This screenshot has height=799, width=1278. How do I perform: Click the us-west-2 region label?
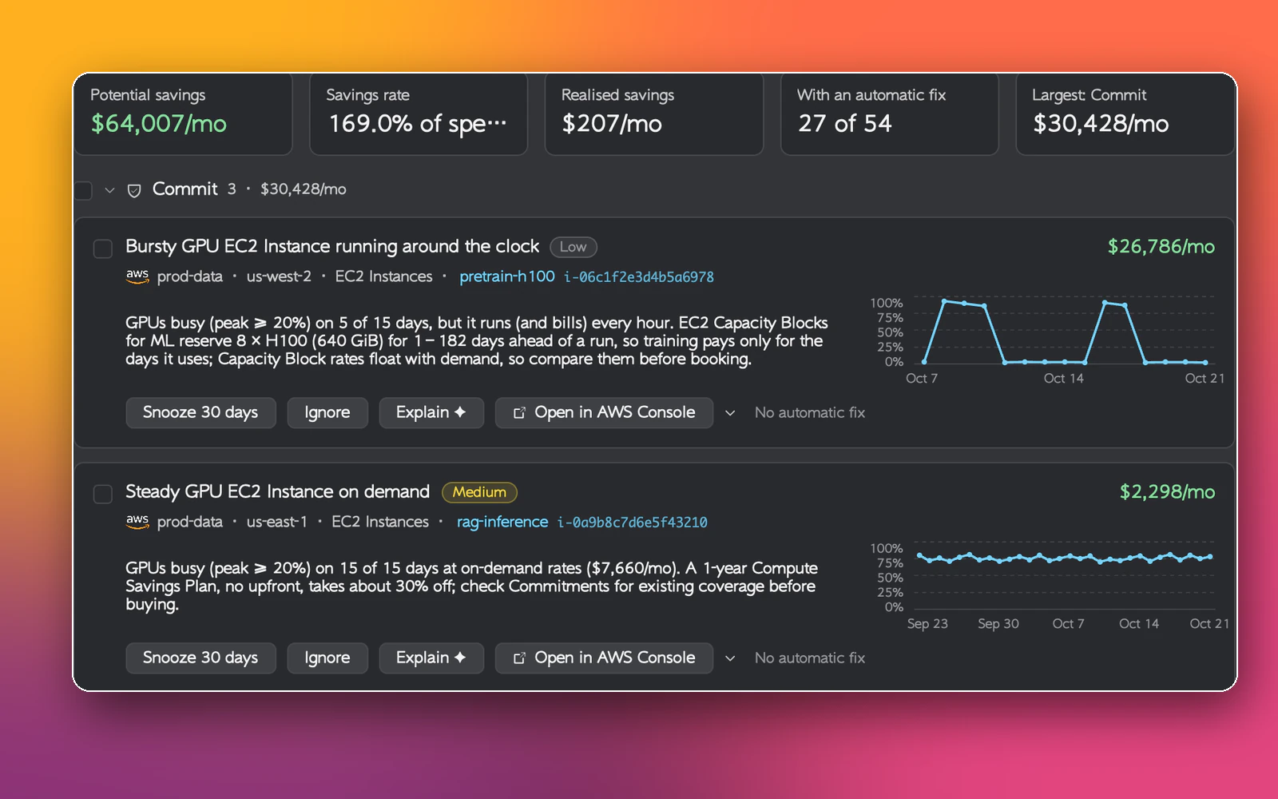(x=279, y=276)
